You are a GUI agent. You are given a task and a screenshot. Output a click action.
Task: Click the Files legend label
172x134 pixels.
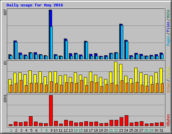pyautogui.click(x=168, y=27)
